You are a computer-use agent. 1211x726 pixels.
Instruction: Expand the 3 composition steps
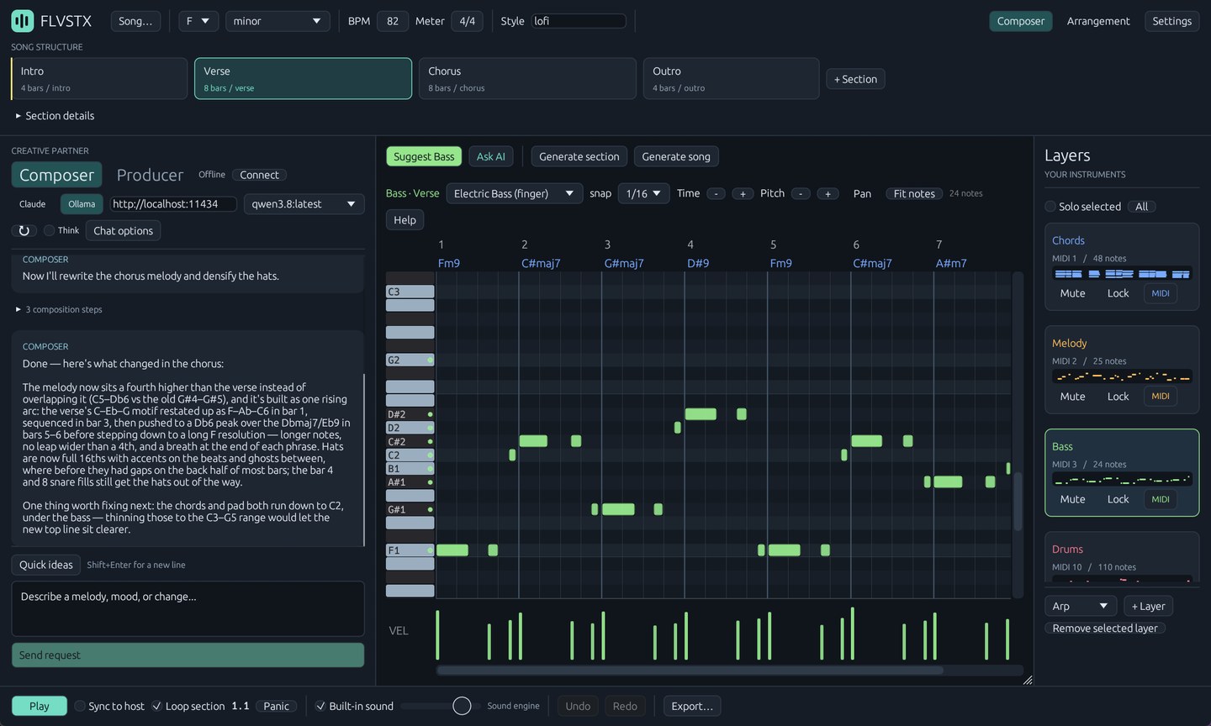tap(58, 309)
